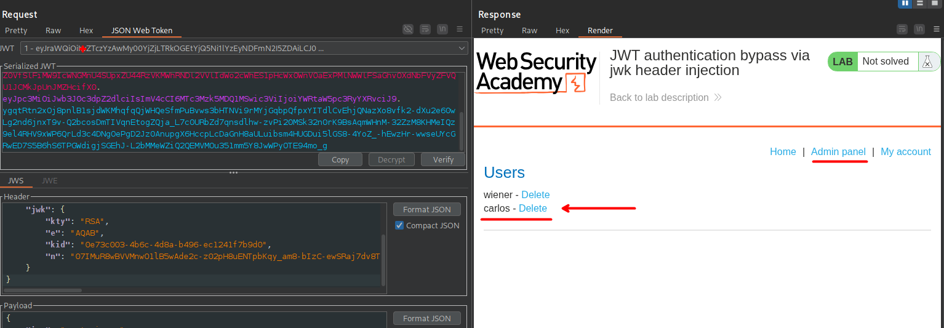This screenshot has height=328, width=944.
Task: Click the Verify button
Action: click(x=443, y=159)
